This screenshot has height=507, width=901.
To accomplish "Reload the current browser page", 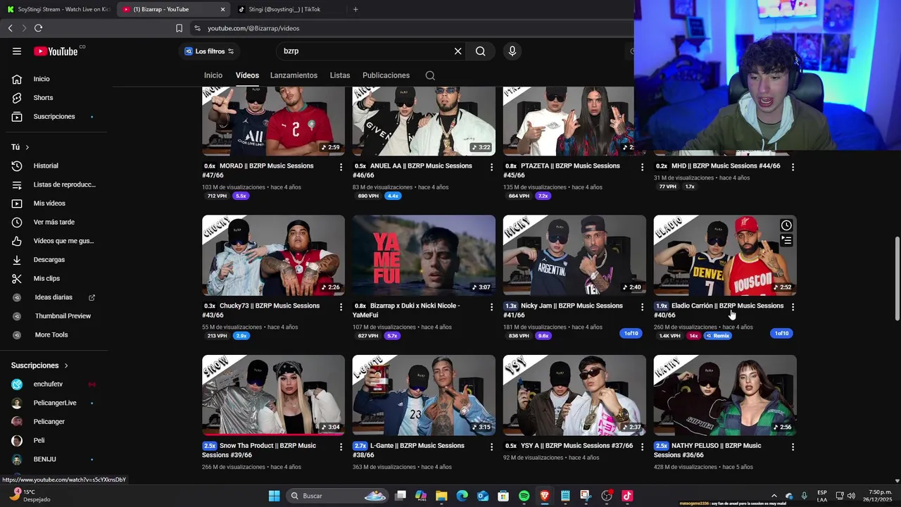I will (x=38, y=28).
